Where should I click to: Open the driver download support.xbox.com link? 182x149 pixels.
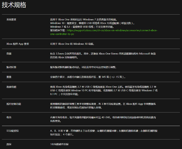click(104, 32)
